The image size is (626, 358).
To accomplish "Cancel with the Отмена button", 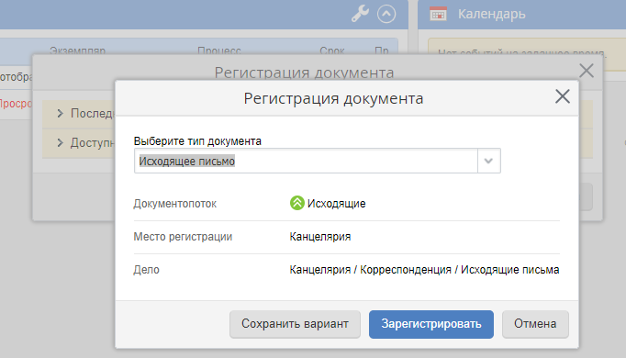I will click(535, 324).
